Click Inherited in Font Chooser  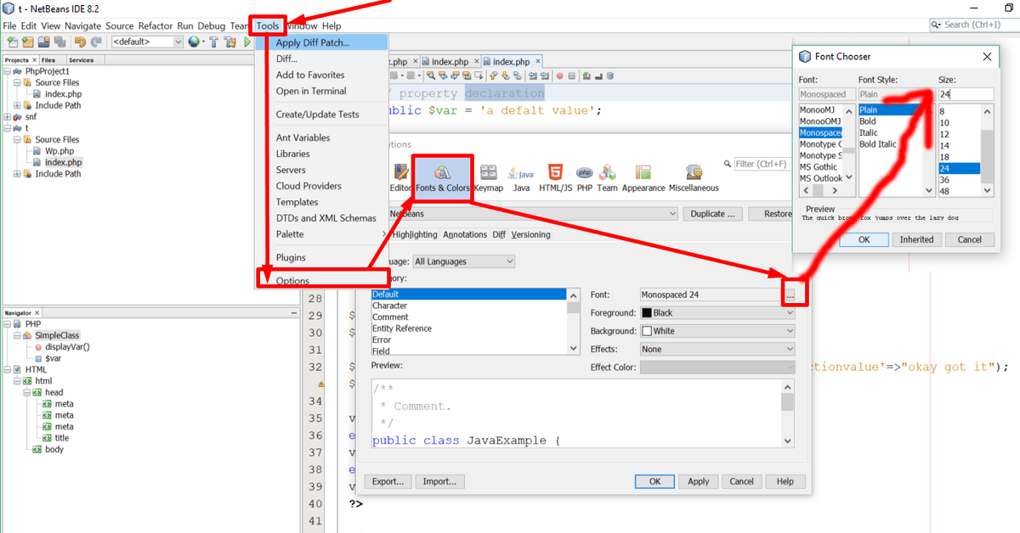916,239
